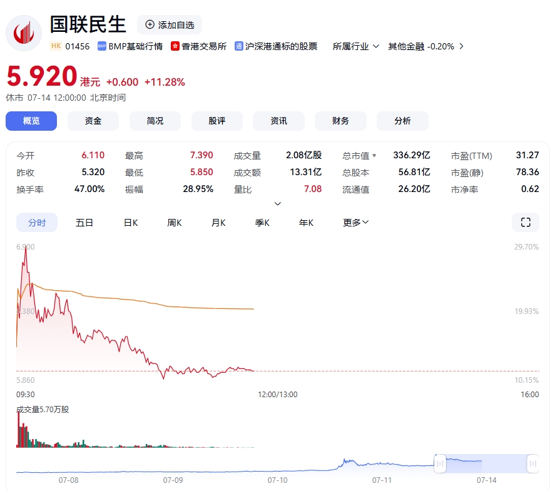The height and width of the screenshot is (491, 550).
Task: Click the 香港交易所 flag icon
Action: click(175, 46)
